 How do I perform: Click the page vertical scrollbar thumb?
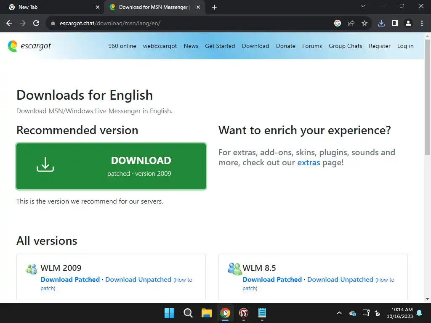428,97
